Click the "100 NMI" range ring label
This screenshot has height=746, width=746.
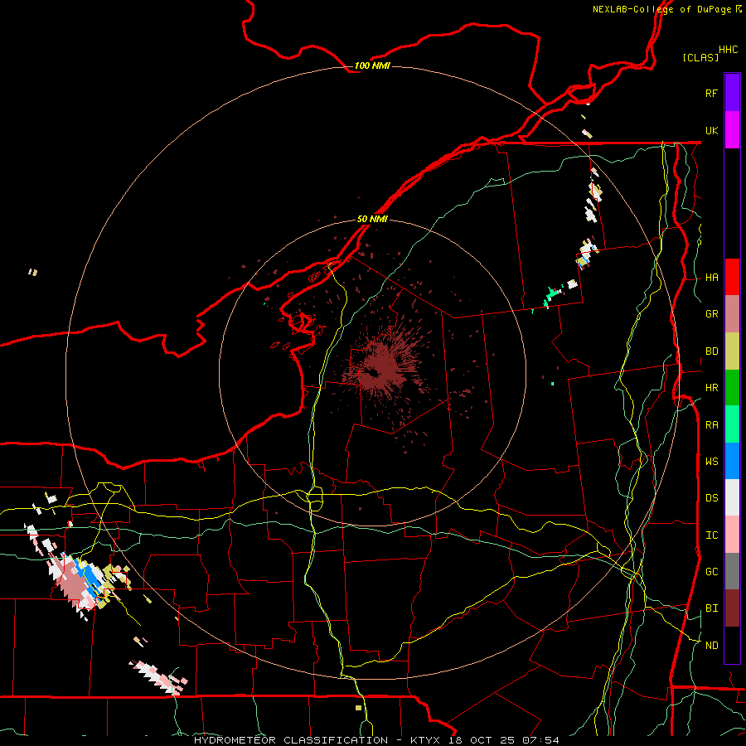point(372,65)
